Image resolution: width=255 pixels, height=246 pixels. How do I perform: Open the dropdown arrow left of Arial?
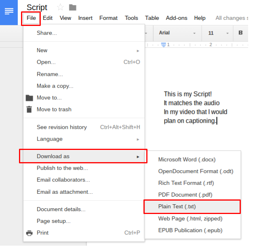(146, 33)
